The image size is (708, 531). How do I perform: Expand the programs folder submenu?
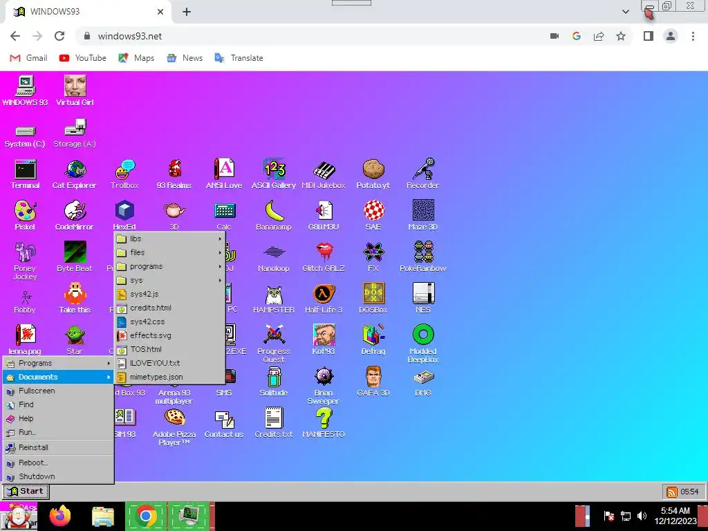(170, 266)
